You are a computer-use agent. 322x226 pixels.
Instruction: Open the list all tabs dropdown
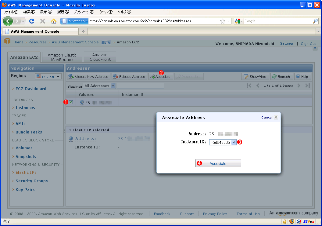pos(318,31)
